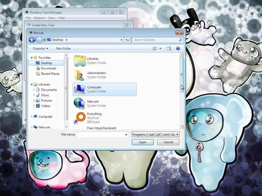Click the Music note icon in sidebar

pyautogui.click(x=38, y=95)
